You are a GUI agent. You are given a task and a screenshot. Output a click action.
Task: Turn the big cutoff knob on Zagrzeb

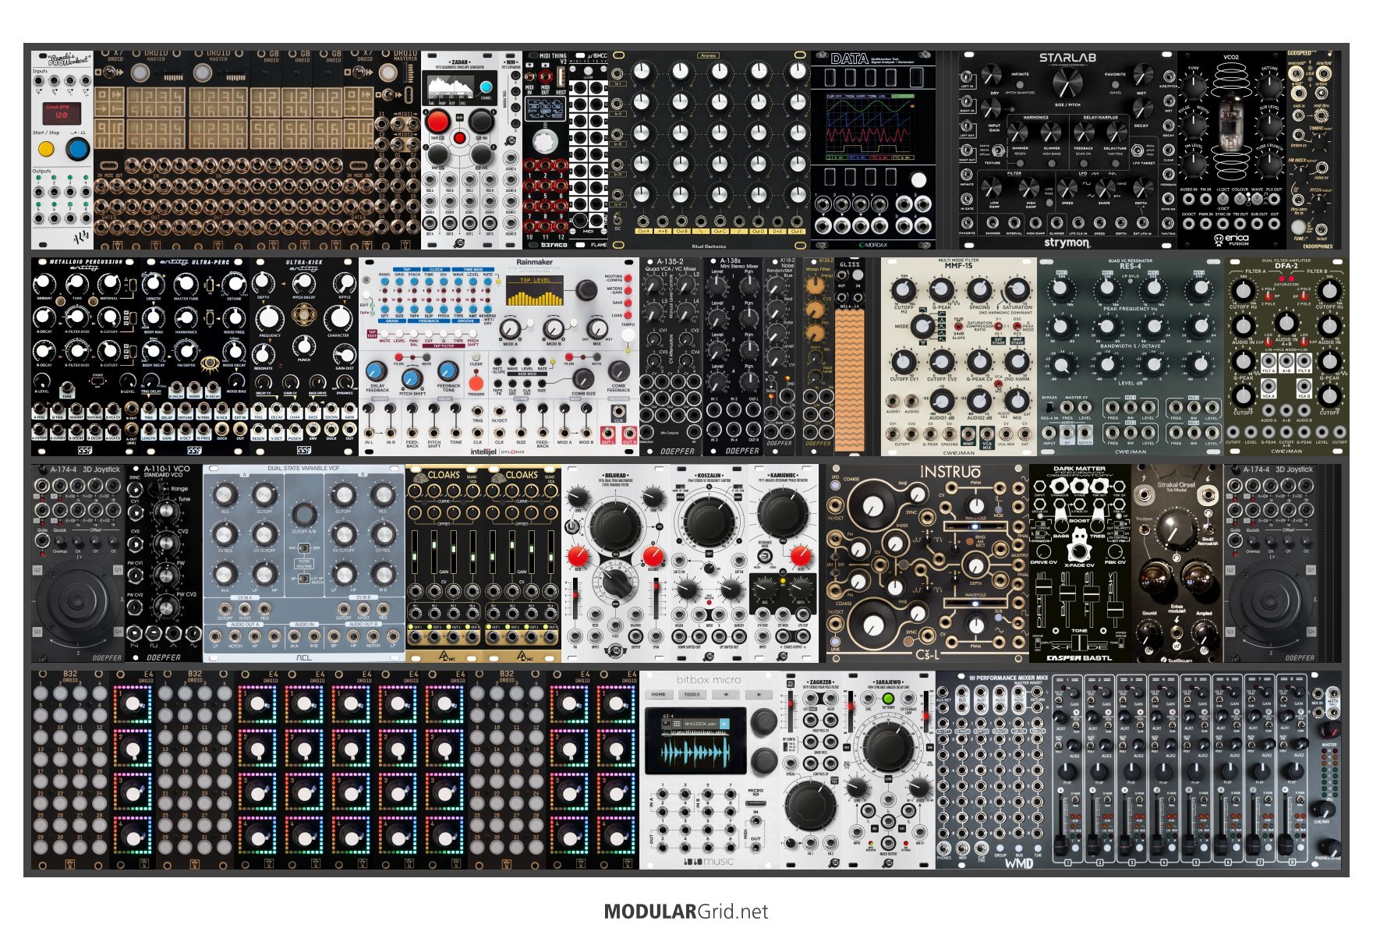pyautogui.click(x=809, y=806)
